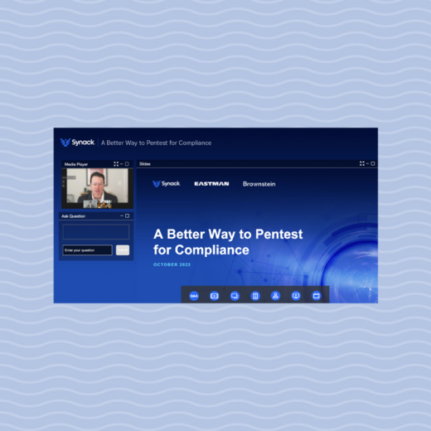Screen dimensions: 431x431
Task: Minimize the Slides panel
Action: [367, 164]
